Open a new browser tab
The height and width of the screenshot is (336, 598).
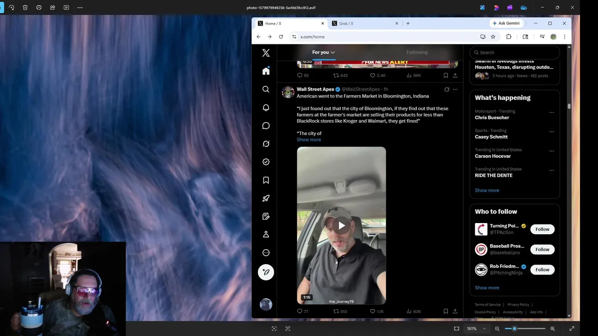[x=408, y=23]
